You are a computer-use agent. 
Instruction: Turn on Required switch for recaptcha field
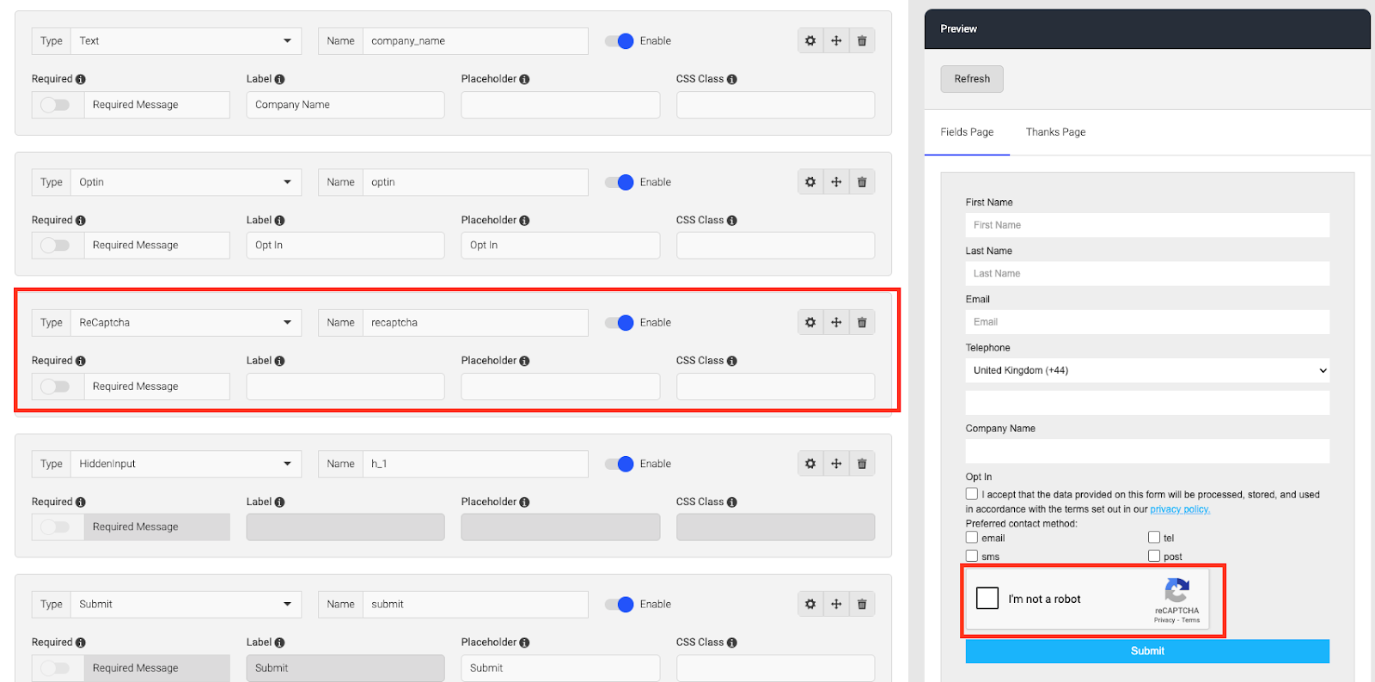[x=55, y=387]
